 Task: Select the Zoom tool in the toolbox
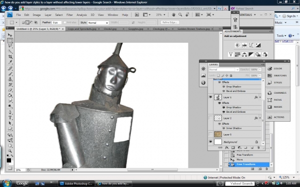click(10, 151)
